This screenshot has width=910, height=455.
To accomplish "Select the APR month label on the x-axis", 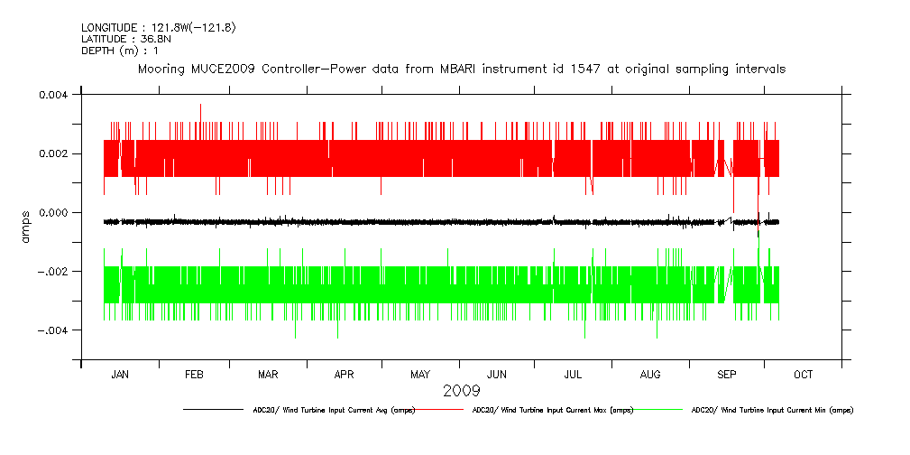I will click(x=344, y=375).
